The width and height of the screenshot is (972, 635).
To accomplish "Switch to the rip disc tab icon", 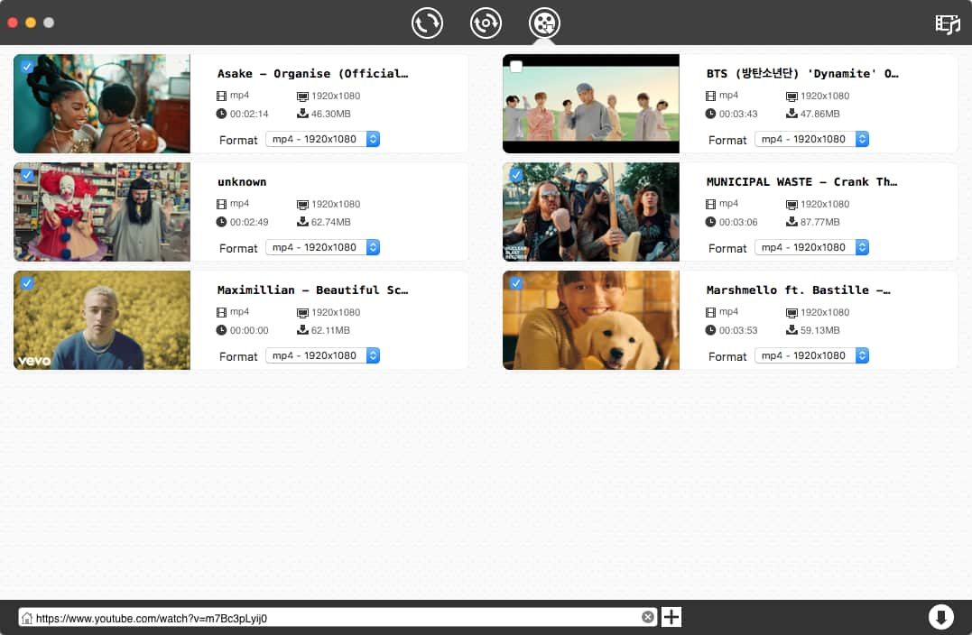I will 486,23.
